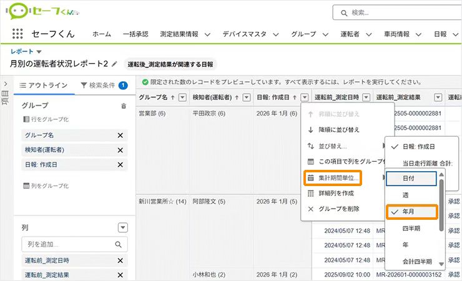Click the 運転後_測定結果が関連する日報 report type pill
The height and width of the screenshot is (281, 462).
pos(170,64)
